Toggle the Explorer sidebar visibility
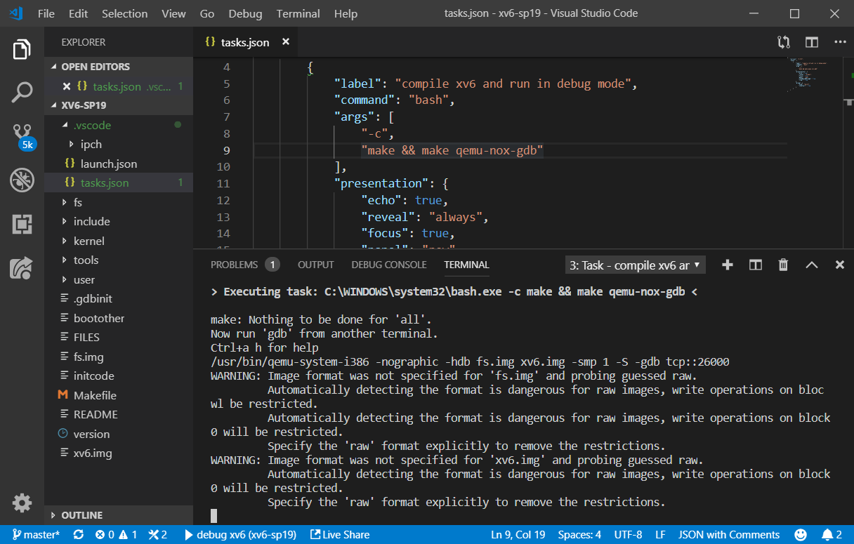 tap(22, 50)
